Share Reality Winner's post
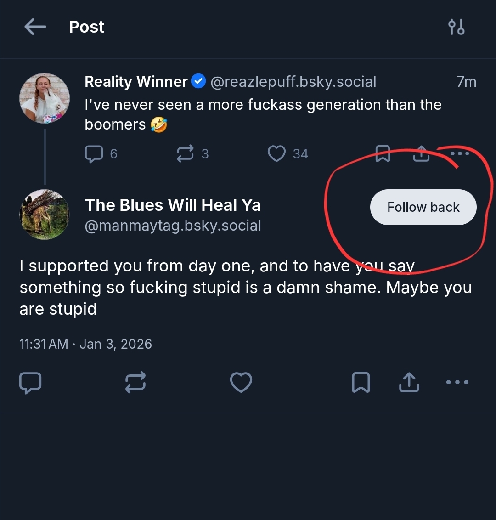 click(x=421, y=154)
